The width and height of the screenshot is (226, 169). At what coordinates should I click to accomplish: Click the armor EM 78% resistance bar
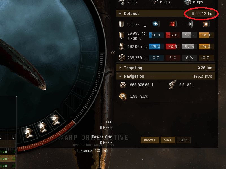(x=156, y=46)
